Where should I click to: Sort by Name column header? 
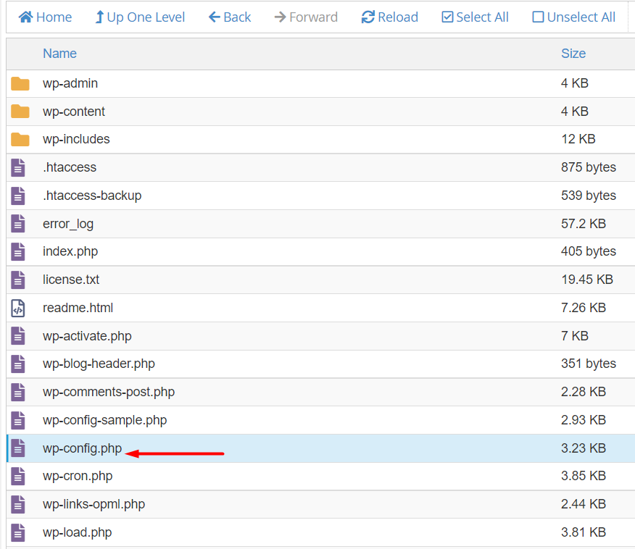[59, 54]
